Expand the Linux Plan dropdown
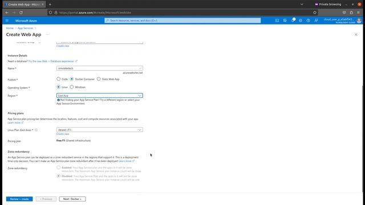 100,130
